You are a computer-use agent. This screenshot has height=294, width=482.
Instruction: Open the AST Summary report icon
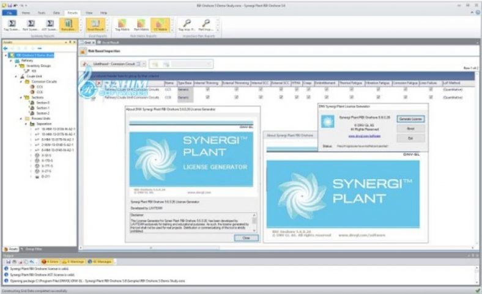[x=50, y=25]
